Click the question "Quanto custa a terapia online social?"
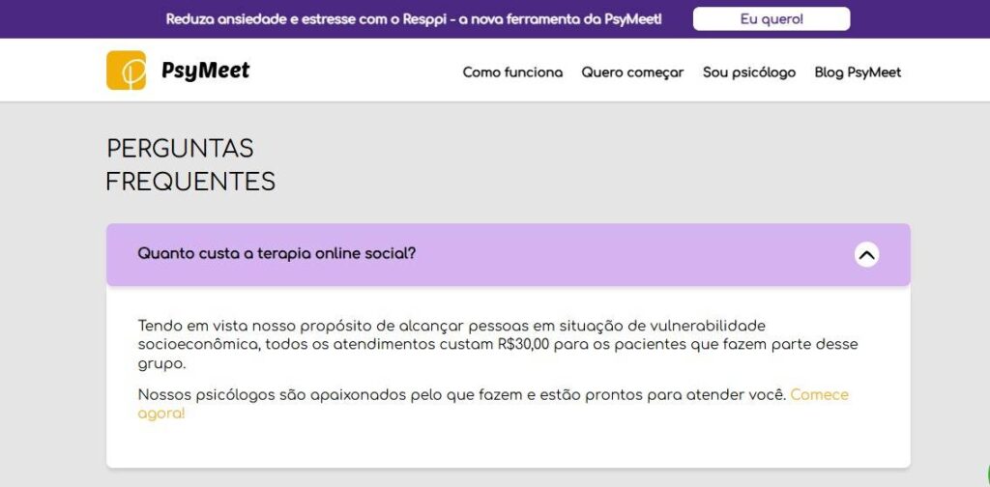 click(x=277, y=253)
